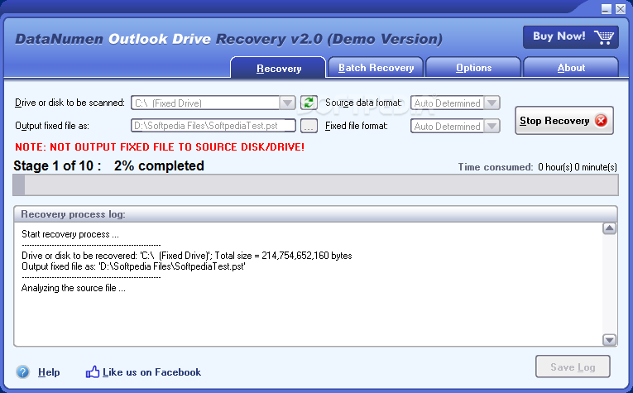Close the DataNumen window
This screenshot has height=393, width=633.
(x=621, y=9)
